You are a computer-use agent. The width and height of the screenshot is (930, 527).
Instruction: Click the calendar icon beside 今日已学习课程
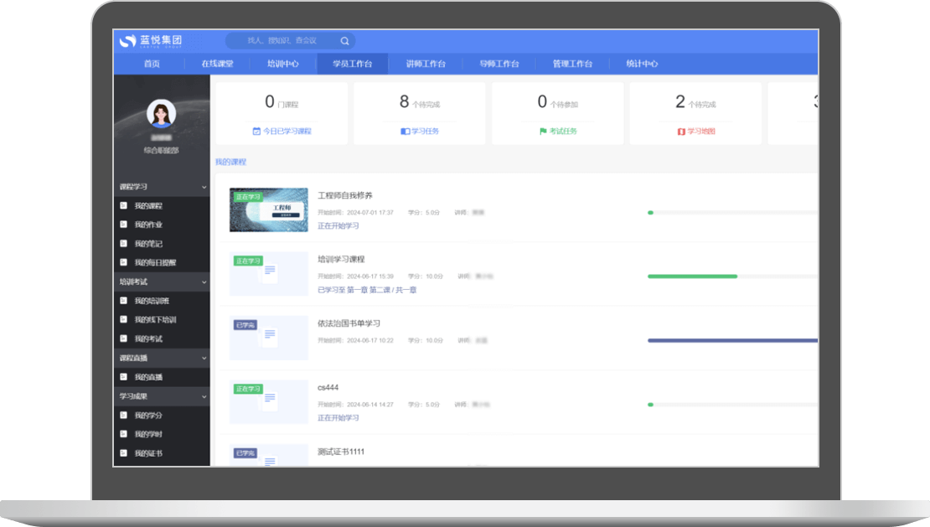(256, 132)
